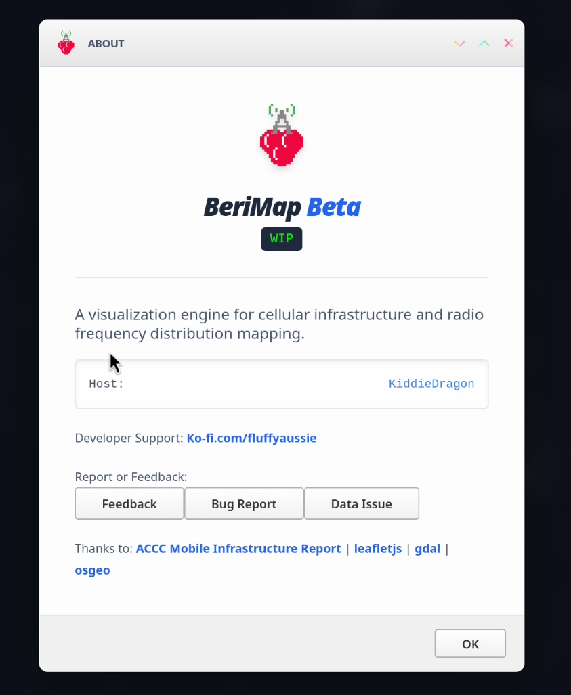Maximize the window with green chevron

click(484, 43)
